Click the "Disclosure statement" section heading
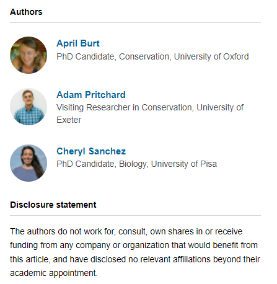 (53, 205)
